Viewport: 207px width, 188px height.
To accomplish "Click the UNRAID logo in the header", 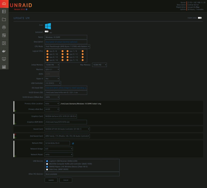I will click(x=21, y=5).
